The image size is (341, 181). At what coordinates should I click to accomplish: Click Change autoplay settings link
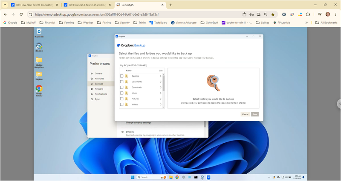pyautogui.click(x=138, y=123)
